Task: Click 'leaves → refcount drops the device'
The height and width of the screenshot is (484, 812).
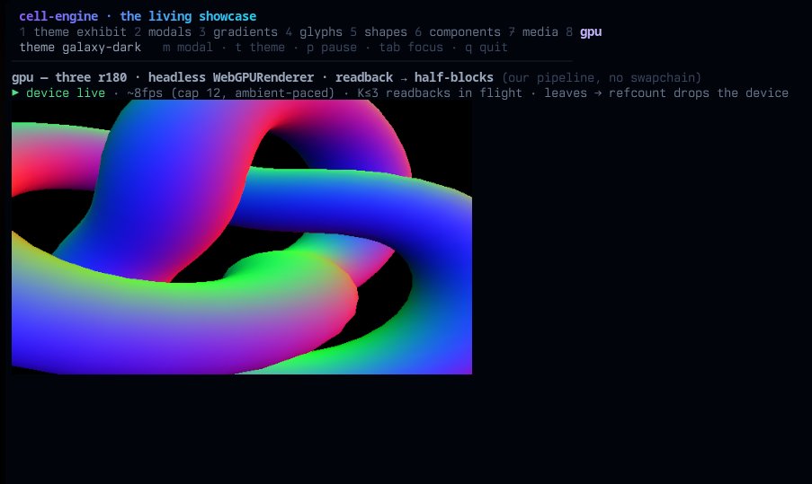Action: [x=666, y=93]
